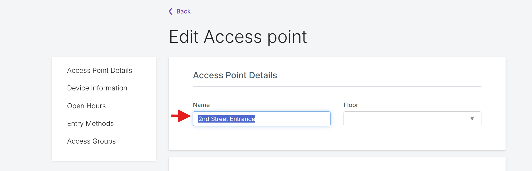Go back using the Back link text
The height and width of the screenshot is (171, 532).
(x=184, y=11)
